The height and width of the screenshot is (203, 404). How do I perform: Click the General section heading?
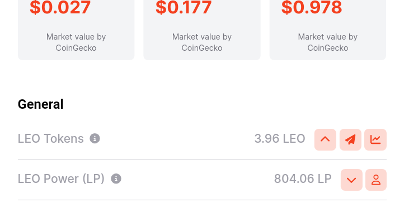(x=41, y=104)
